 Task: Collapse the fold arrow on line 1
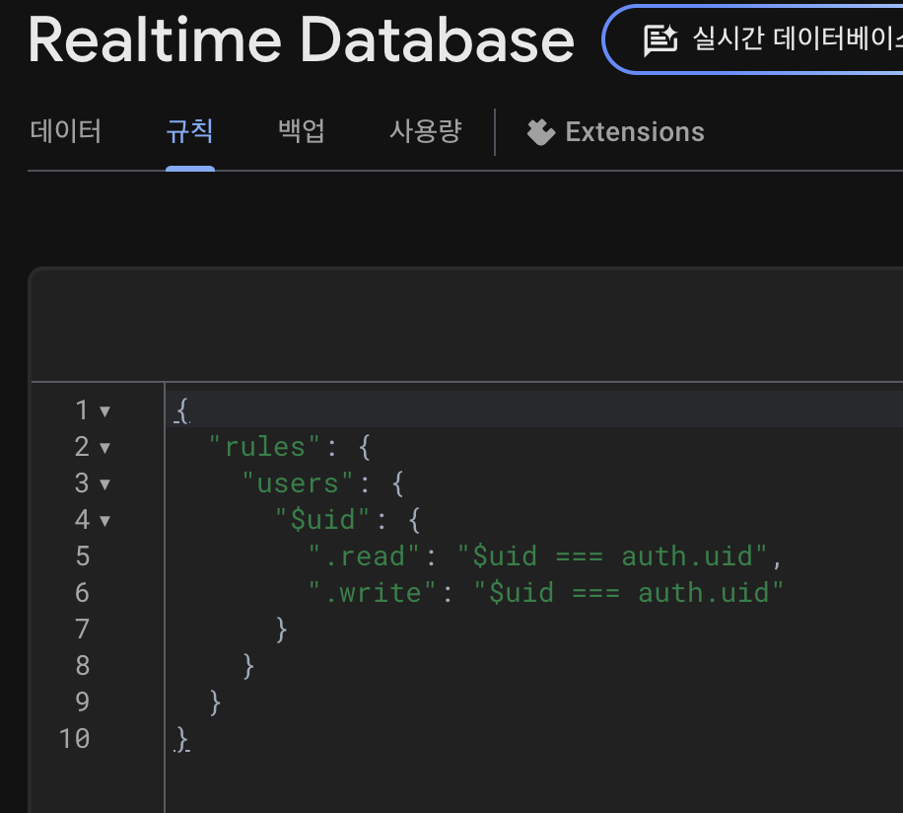104,411
